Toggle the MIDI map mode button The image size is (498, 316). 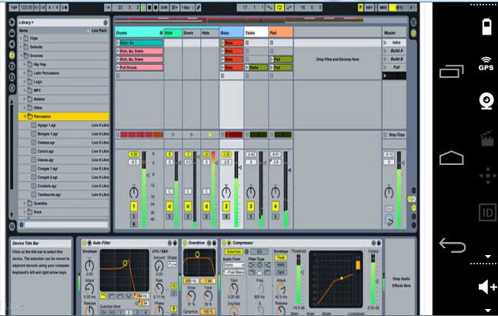click(x=383, y=7)
